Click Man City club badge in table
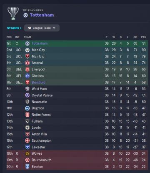This screenshot has width=150, height=173. pos(27,50)
